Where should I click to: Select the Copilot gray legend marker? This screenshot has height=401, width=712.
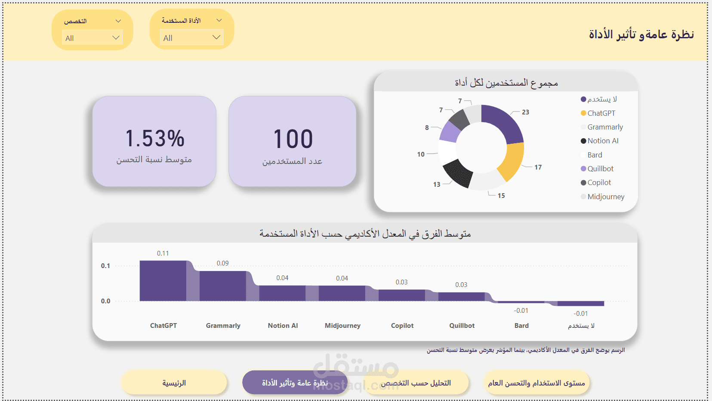click(x=583, y=182)
